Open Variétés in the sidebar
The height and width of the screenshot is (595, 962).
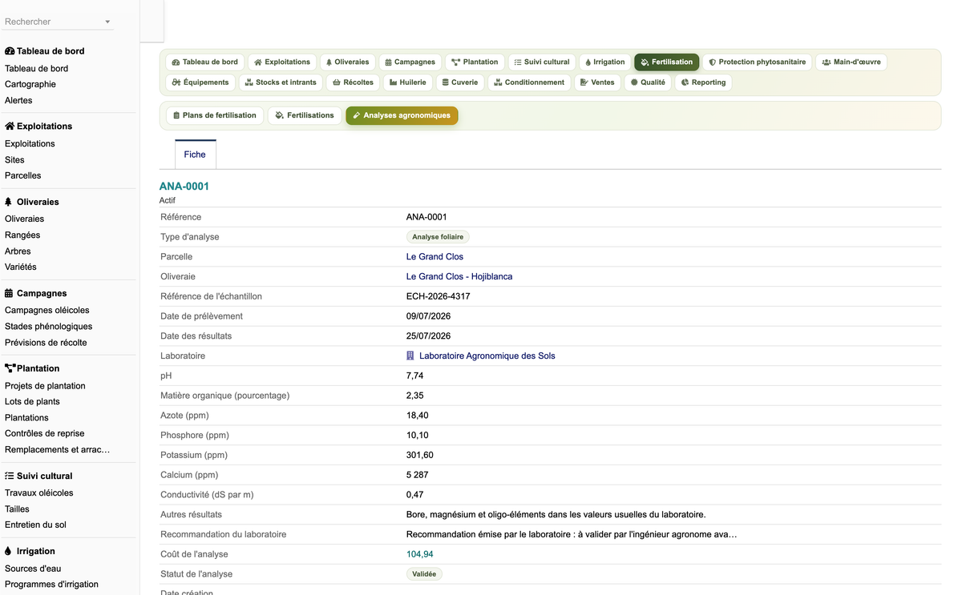point(21,267)
